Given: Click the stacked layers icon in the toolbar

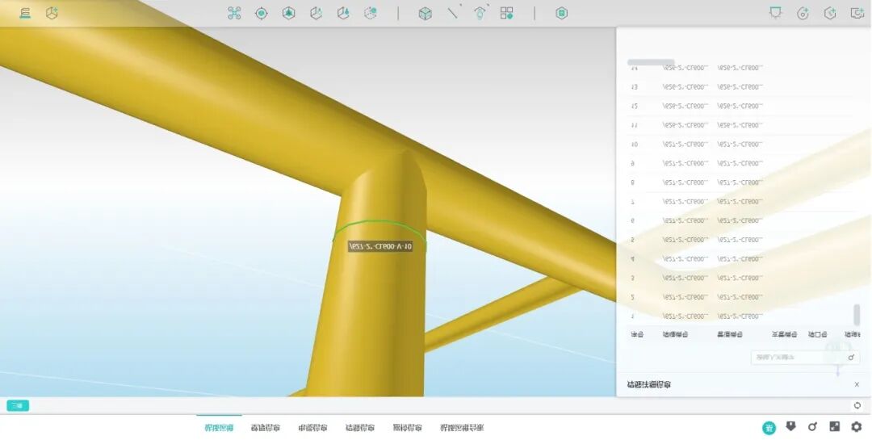Looking at the screenshot, I should [25, 13].
